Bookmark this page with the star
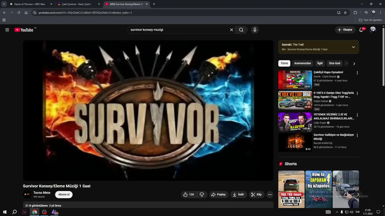 pos(345,13)
